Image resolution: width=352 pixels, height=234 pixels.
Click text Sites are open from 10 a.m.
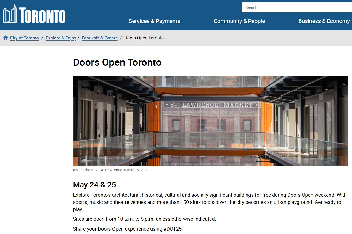pyautogui.click(x=144, y=219)
